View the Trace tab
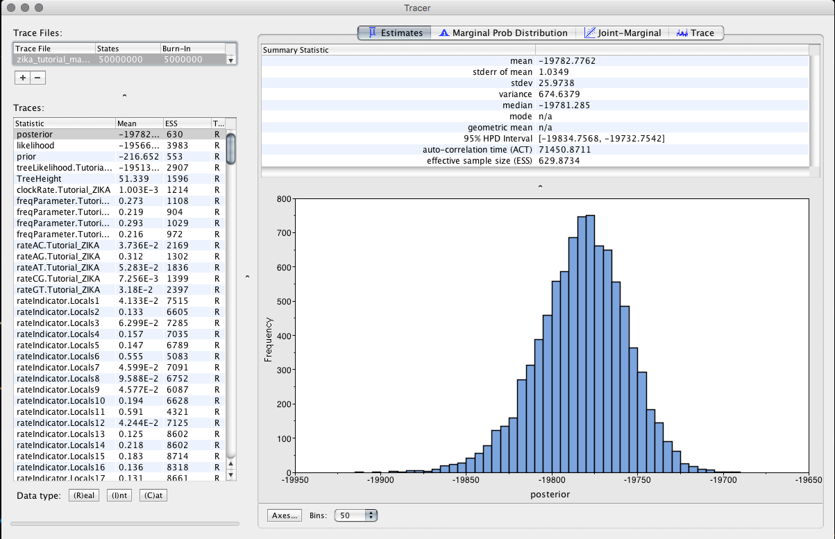Screen dimensions: 835x539 (695, 33)
